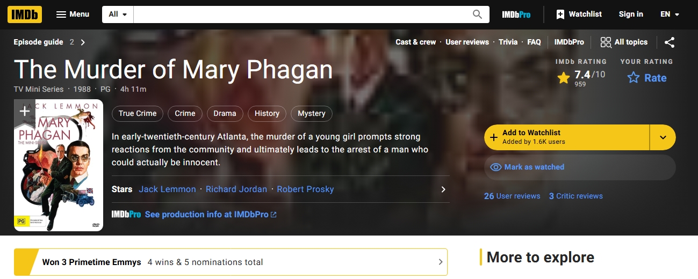The width and height of the screenshot is (698, 279).
Task: Open the FAQ page
Action: pos(534,42)
